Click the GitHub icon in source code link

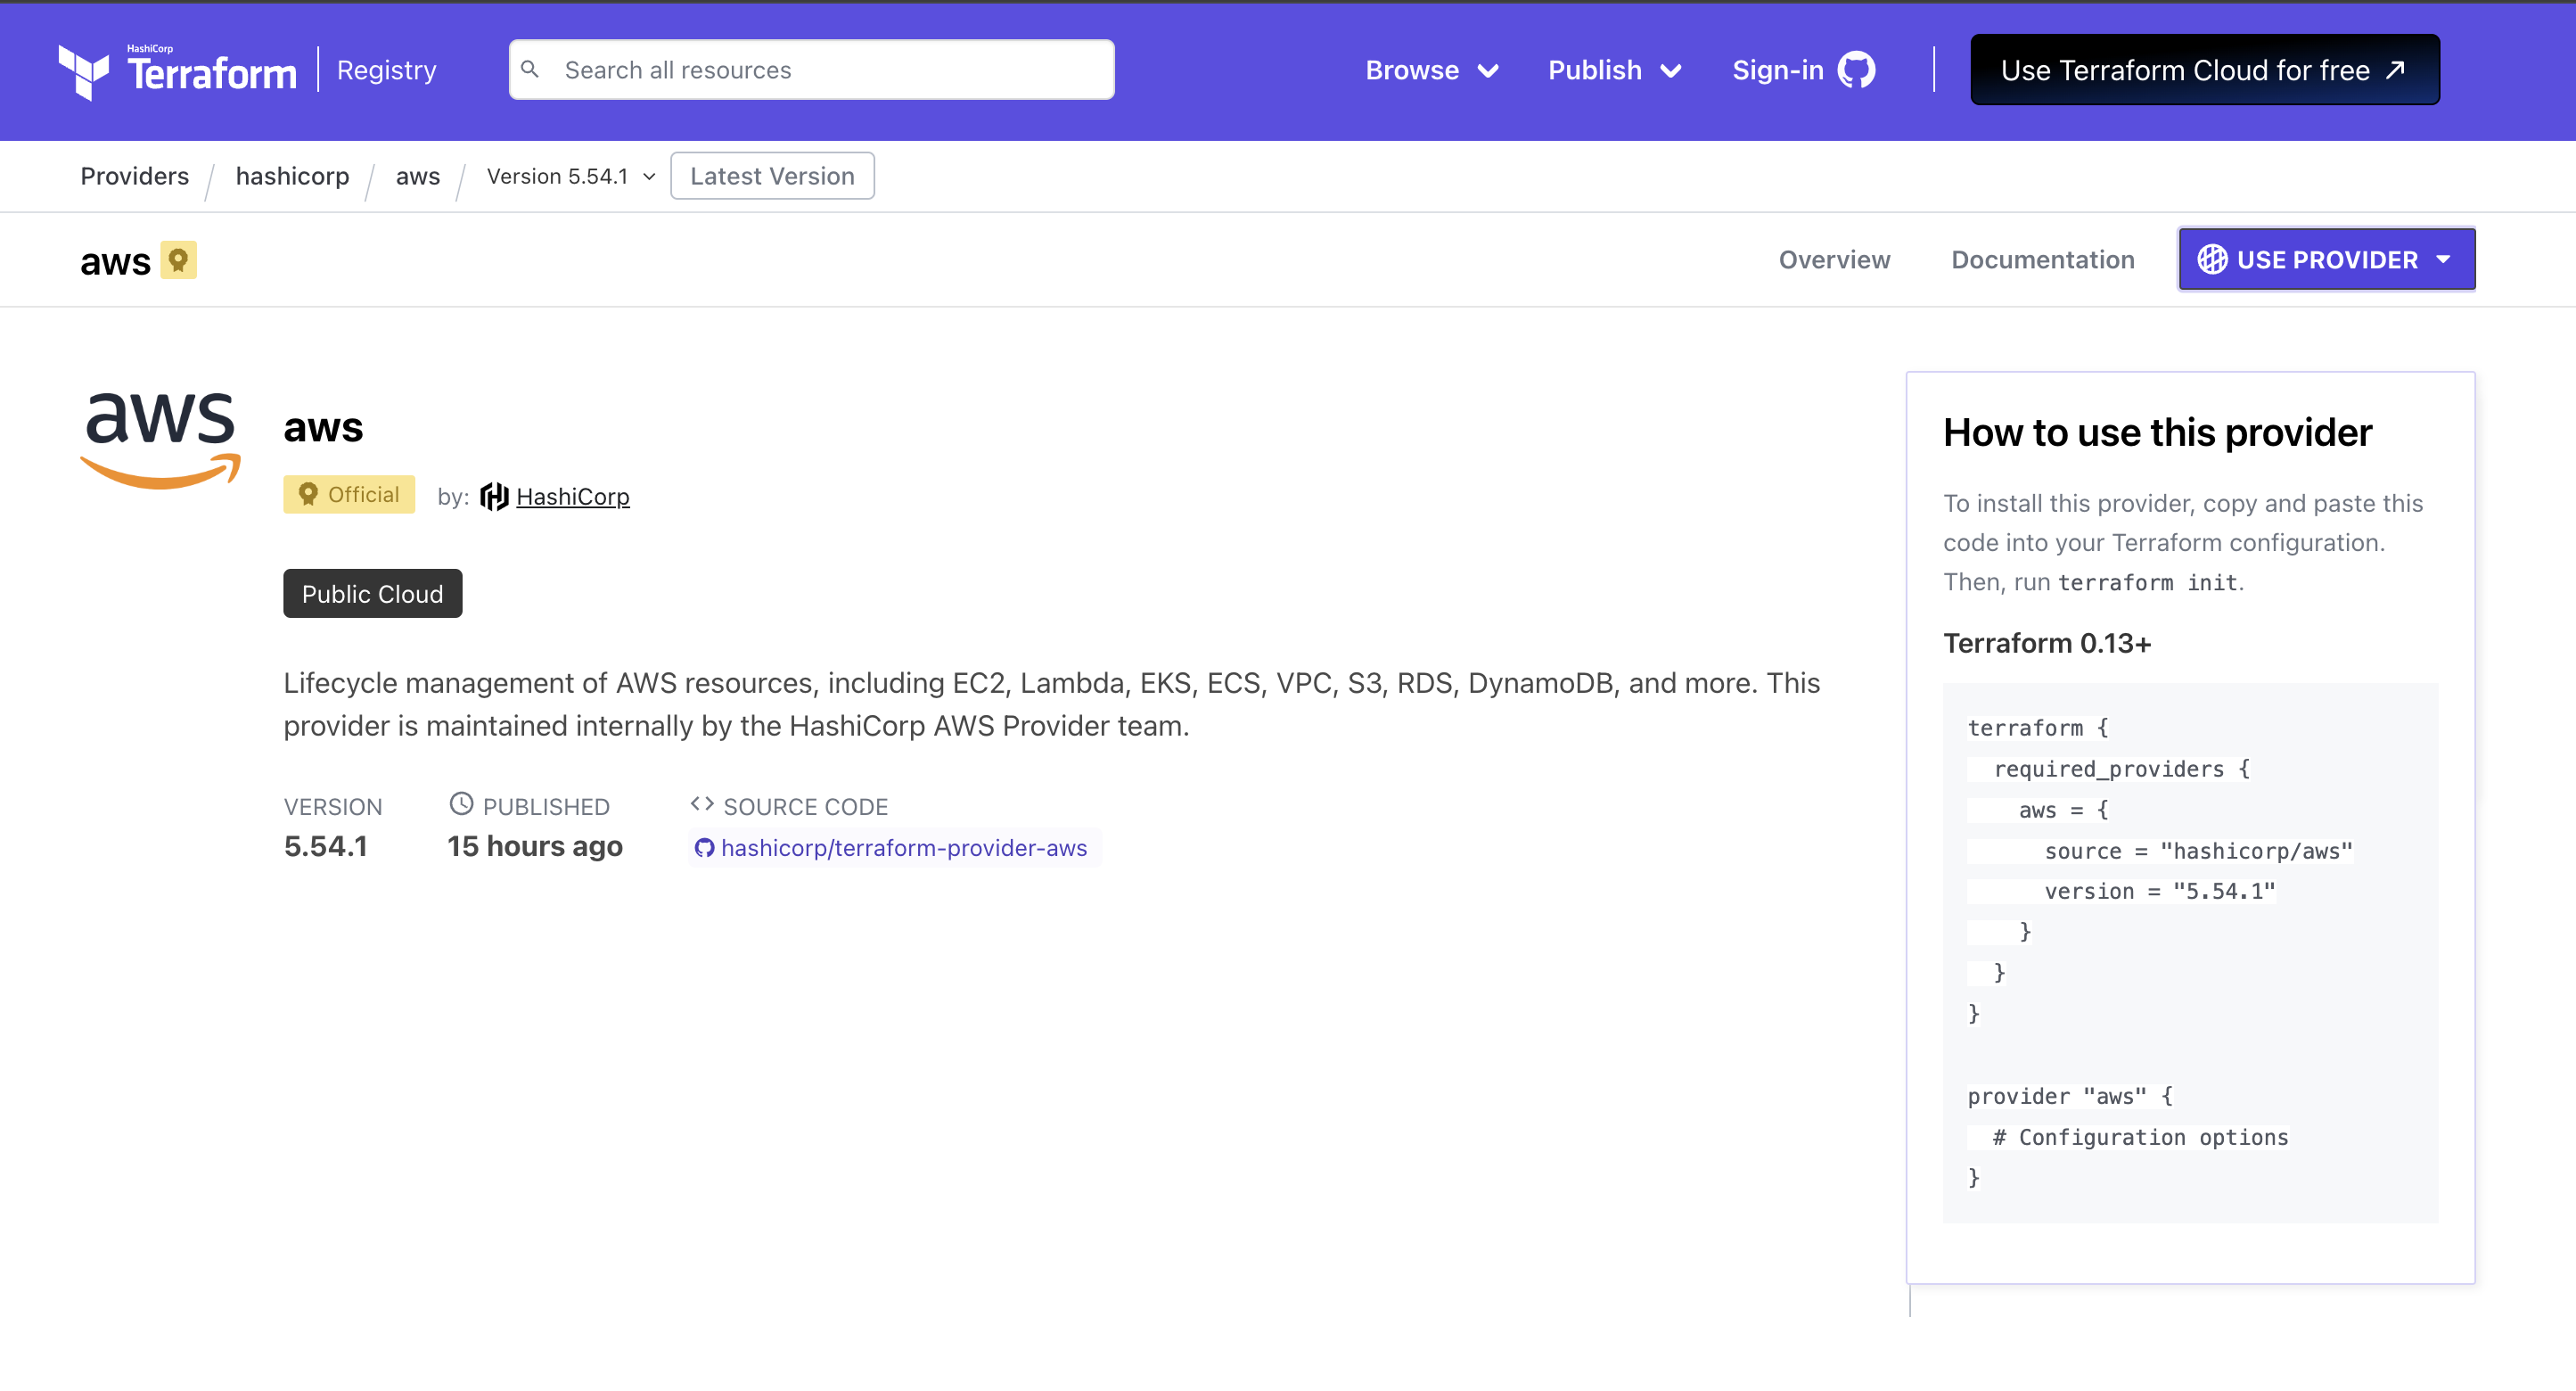pyautogui.click(x=704, y=848)
